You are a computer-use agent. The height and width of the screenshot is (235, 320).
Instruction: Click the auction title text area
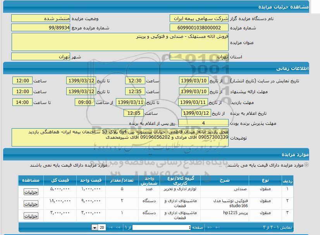(120, 42)
